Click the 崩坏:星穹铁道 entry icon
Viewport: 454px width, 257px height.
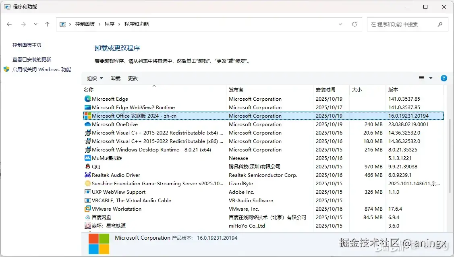(88, 226)
